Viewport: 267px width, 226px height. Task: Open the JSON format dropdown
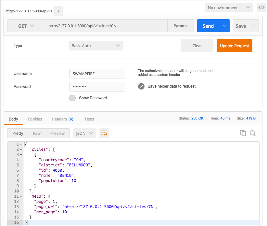84,133
